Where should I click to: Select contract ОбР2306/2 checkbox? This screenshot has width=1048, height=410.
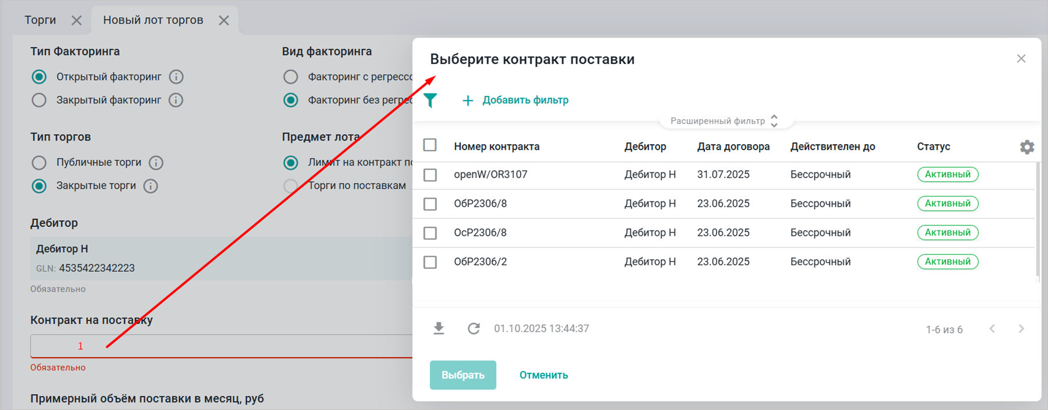430,262
